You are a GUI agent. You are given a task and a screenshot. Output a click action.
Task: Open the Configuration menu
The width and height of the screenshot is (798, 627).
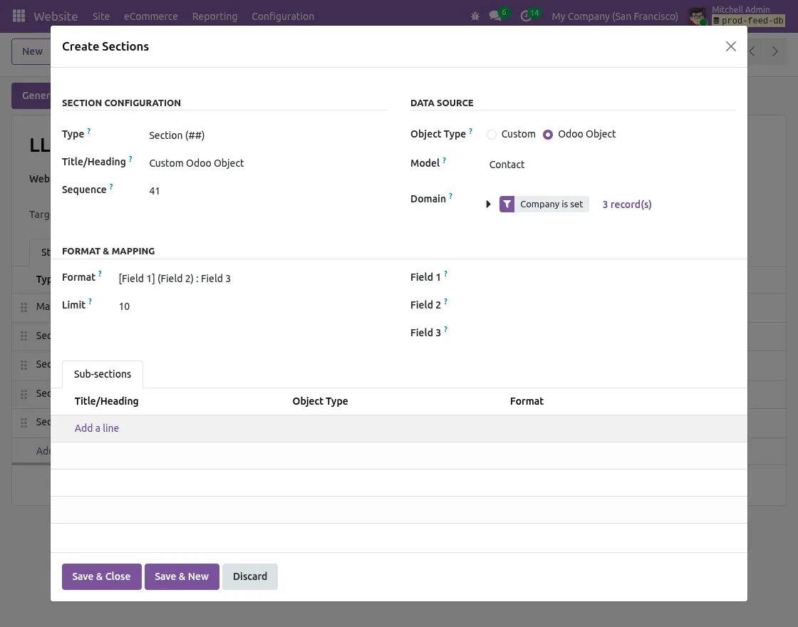pyautogui.click(x=282, y=16)
